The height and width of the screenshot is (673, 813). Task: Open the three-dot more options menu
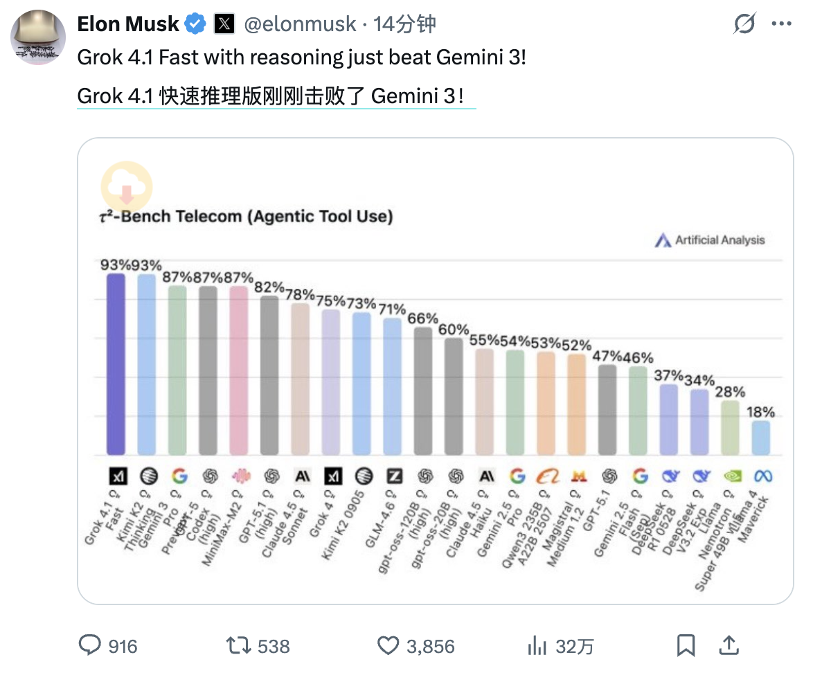[x=781, y=25]
